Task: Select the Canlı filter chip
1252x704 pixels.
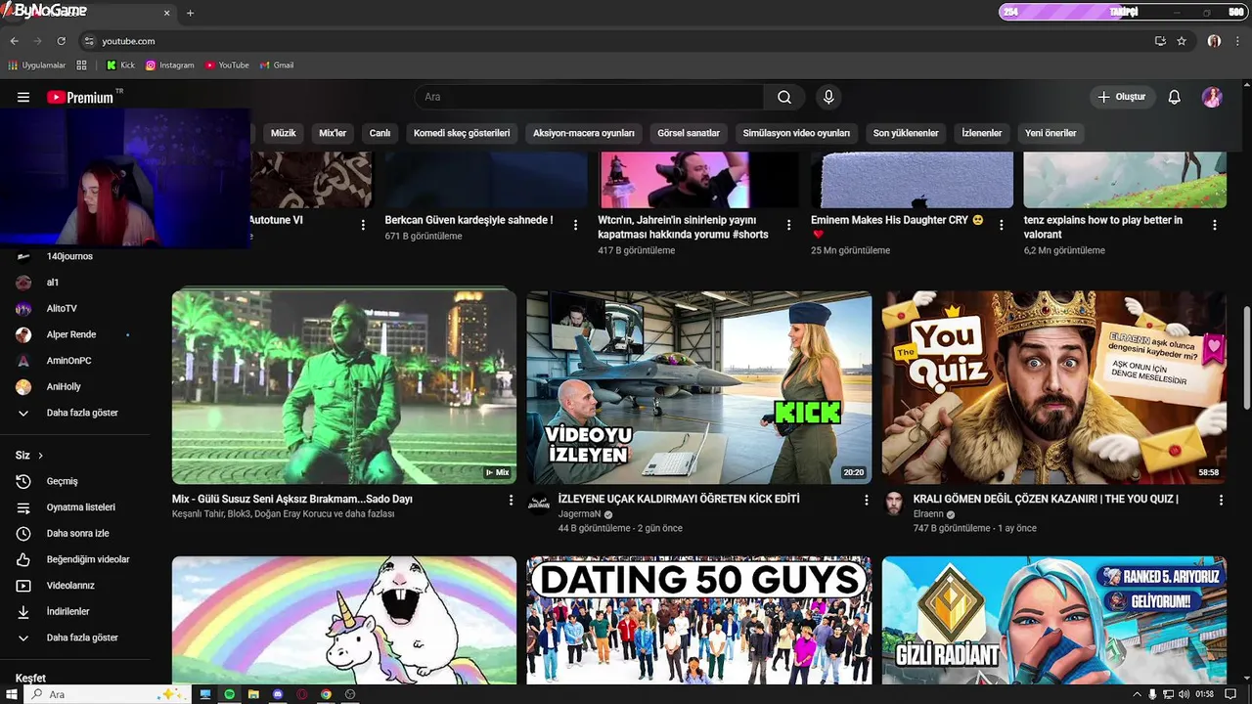Action: coord(380,133)
